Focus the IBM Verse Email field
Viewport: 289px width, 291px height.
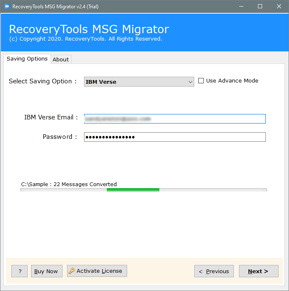(175, 119)
